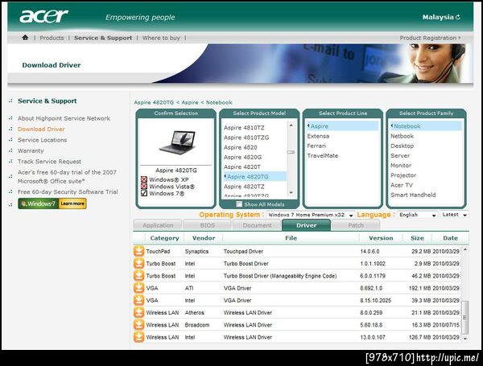Click model list scroll down arrow
The image size is (483, 366).
[x=291, y=193]
